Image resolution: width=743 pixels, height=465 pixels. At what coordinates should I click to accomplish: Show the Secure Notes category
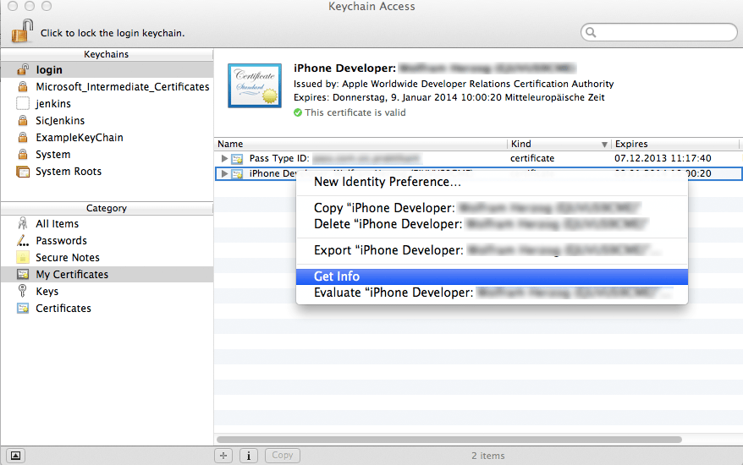[x=107, y=258]
